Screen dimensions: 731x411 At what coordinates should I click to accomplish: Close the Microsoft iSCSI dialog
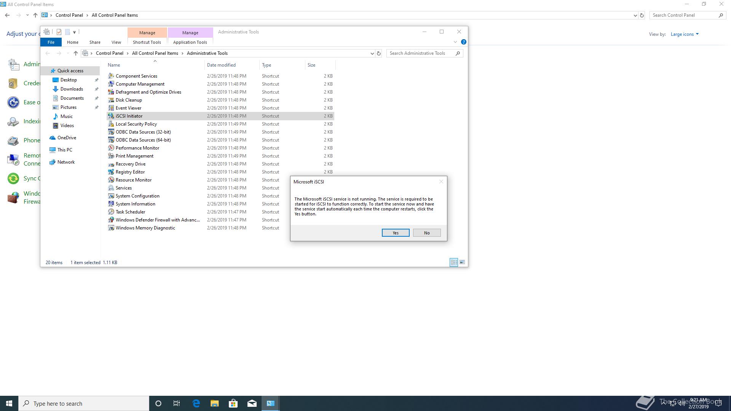click(441, 182)
